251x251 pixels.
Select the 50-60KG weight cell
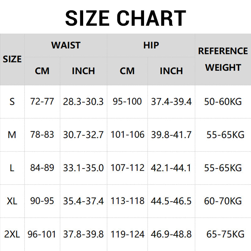(223, 102)
